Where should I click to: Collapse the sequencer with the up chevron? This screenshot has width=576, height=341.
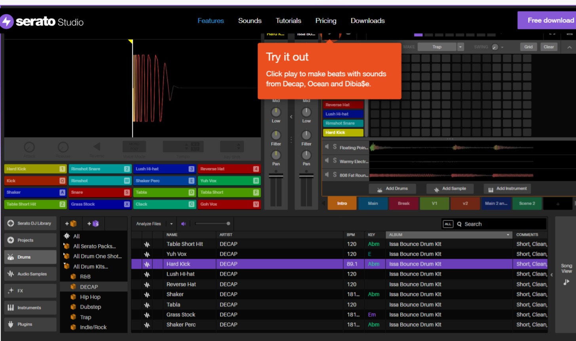tap(569, 47)
